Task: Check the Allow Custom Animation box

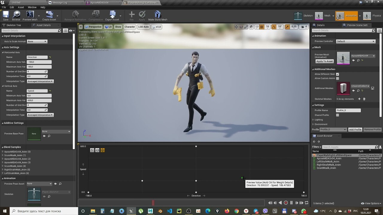Action: 338,78
